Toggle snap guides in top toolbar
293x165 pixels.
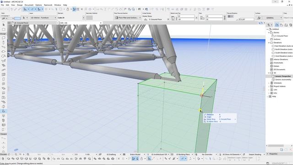click(x=32, y=9)
